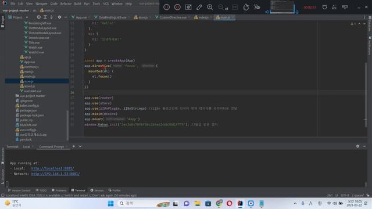Navigate to next highlighted problem arrow
The image size is (372, 209).
coord(364,24)
